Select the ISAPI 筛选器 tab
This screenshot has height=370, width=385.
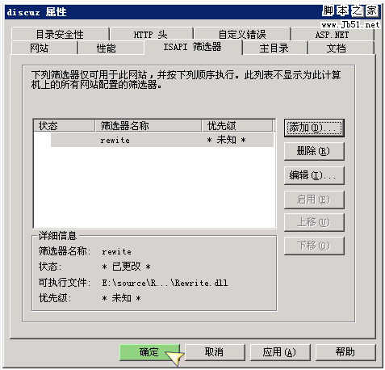193,47
